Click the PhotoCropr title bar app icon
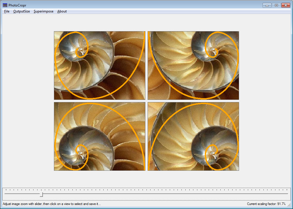This screenshot has width=293, height=209. coord(5,5)
